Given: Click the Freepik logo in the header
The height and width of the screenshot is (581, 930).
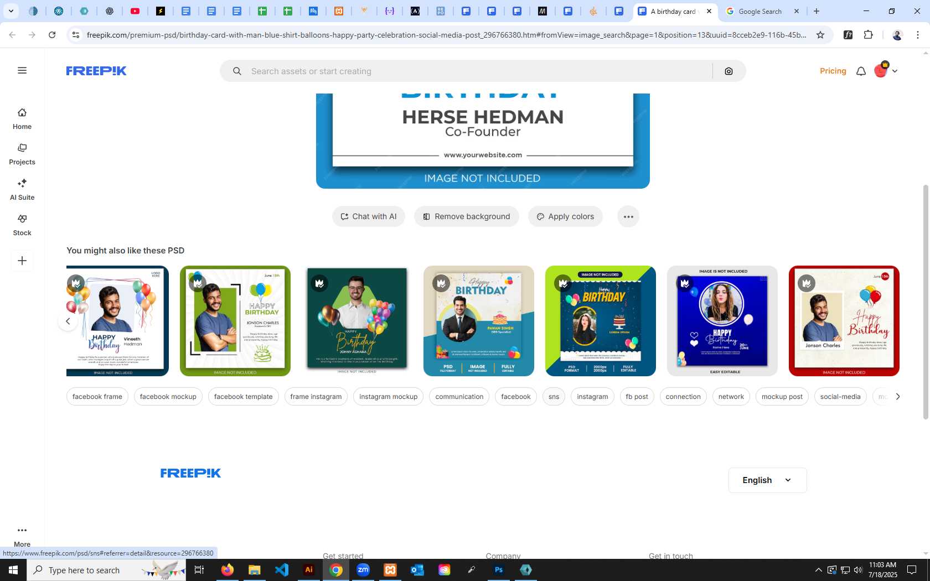Looking at the screenshot, I should [96, 71].
